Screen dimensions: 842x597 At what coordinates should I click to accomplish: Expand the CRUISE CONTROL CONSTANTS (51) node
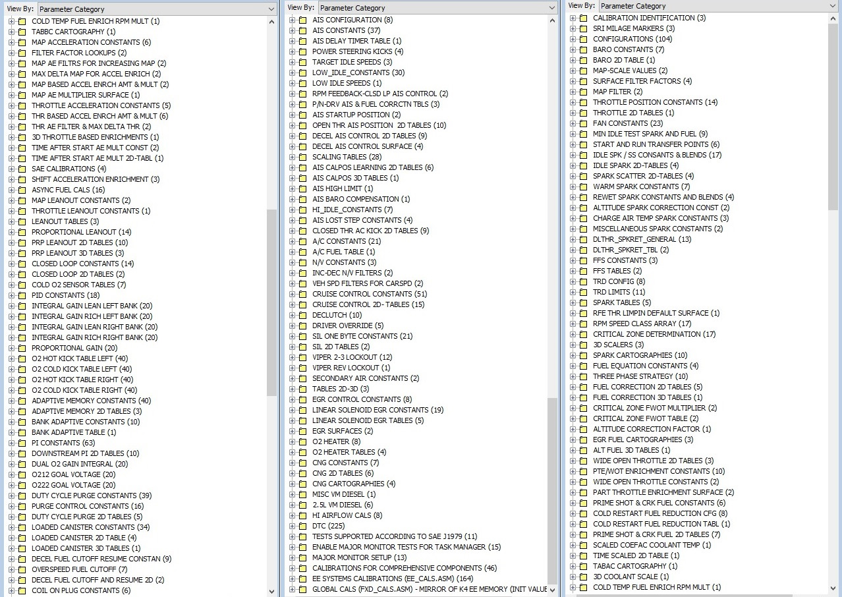pyautogui.click(x=292, y=294)
